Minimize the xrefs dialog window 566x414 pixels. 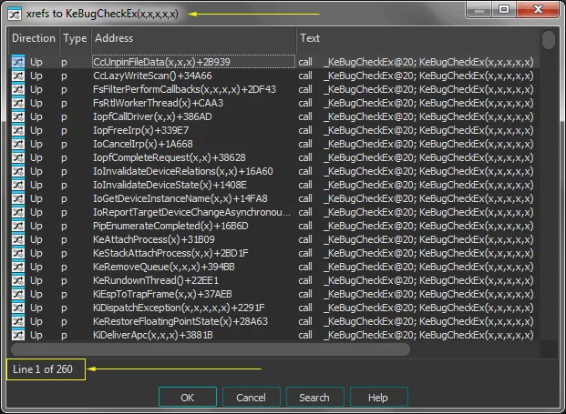click(479, 9)
